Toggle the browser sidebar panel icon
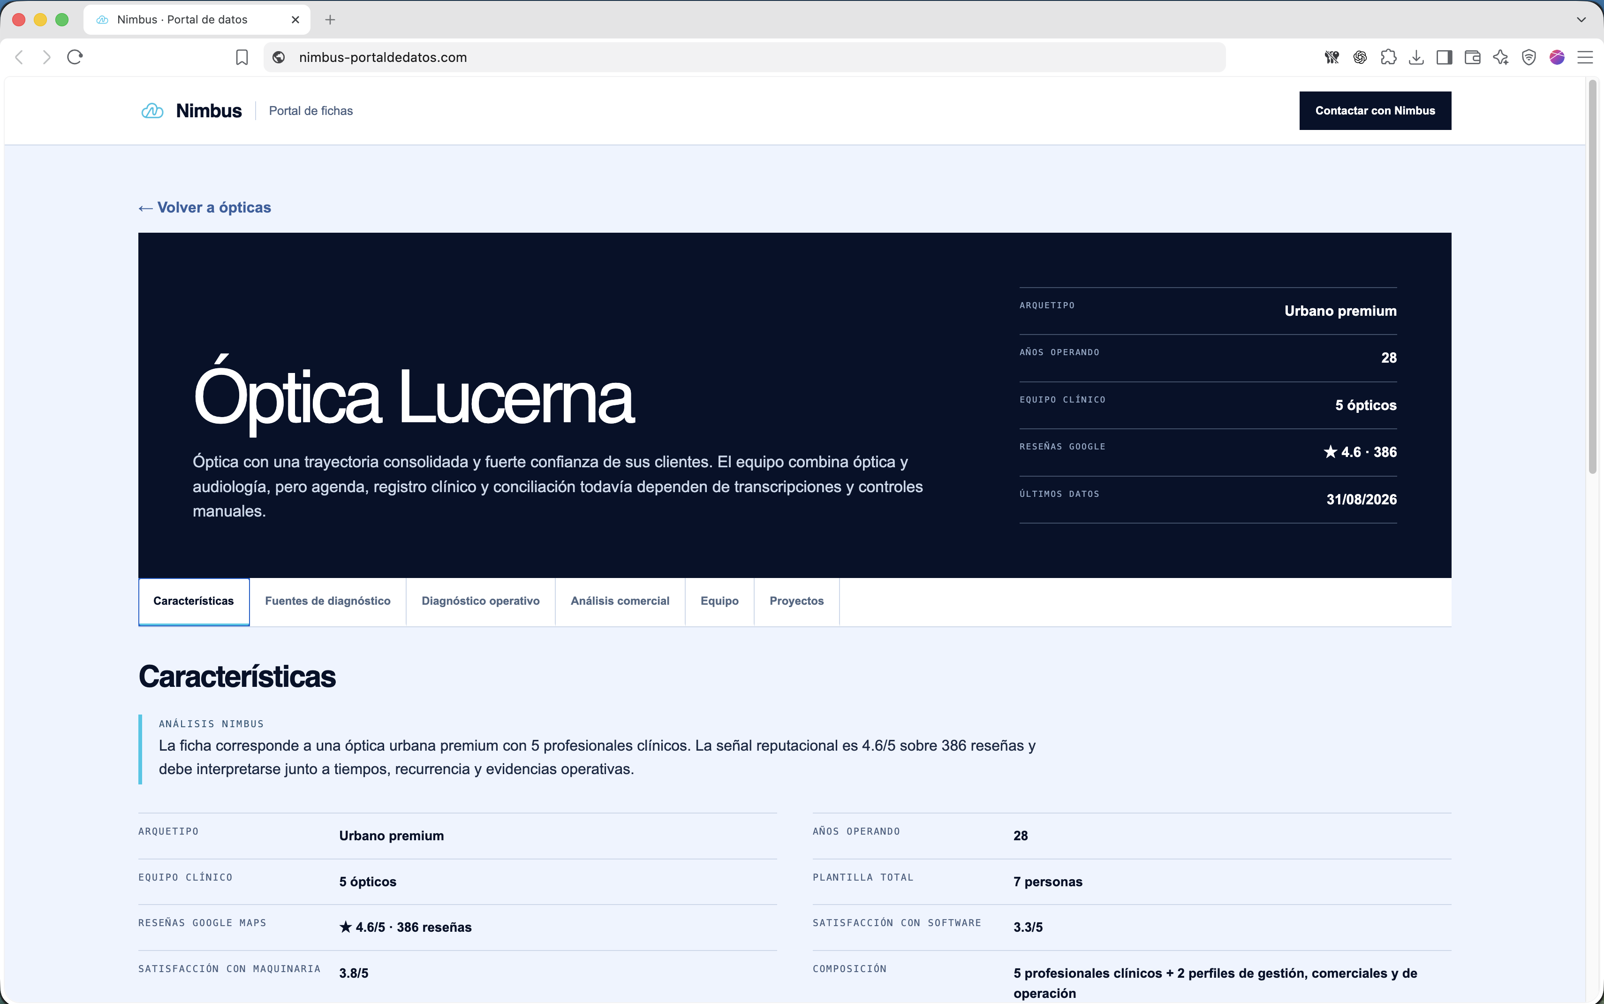 [1444, 58]
